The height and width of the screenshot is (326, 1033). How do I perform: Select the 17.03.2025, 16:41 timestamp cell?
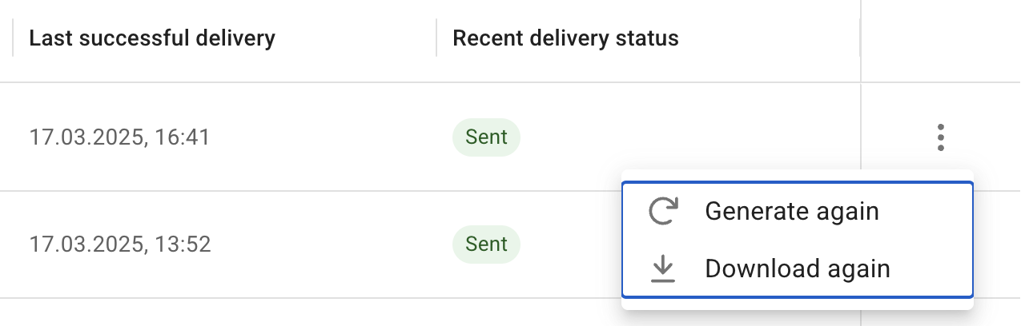click(119, 137)
